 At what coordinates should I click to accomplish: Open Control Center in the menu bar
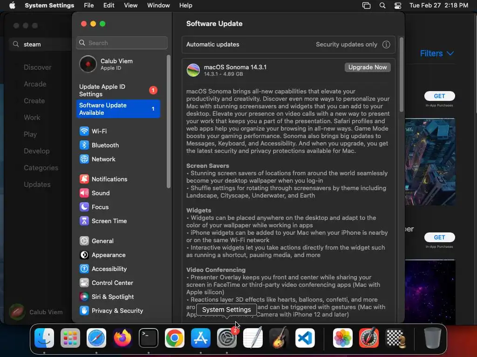398,6
